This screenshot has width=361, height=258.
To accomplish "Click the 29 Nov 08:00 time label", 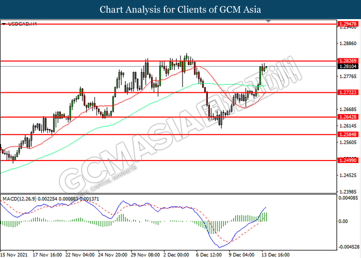I will pos(145,255).
